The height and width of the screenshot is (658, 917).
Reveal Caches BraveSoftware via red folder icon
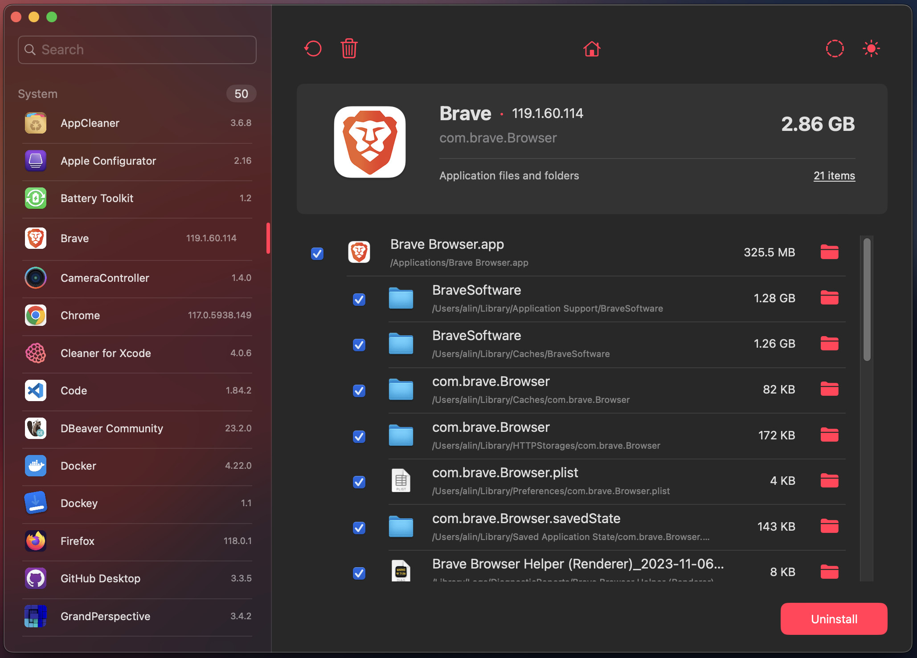click(x=829, y=343)
